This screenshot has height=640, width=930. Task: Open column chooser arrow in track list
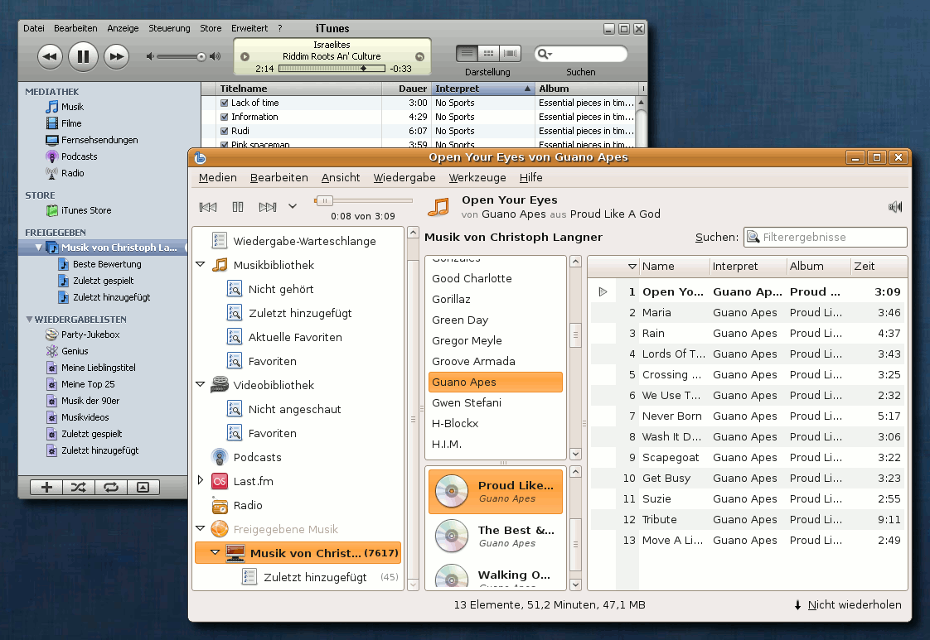tap(632, 267)
